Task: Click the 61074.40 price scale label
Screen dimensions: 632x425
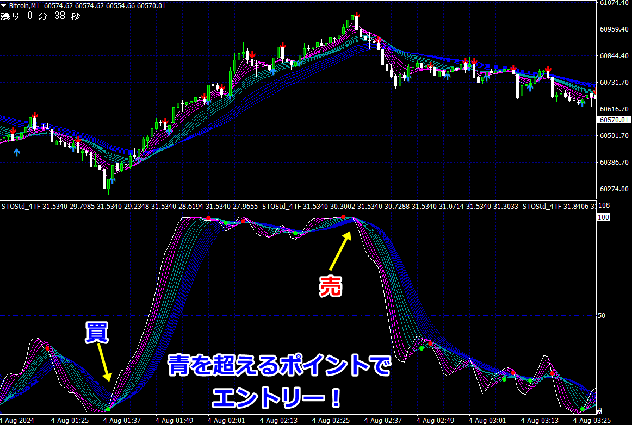Action: (614, 3)
